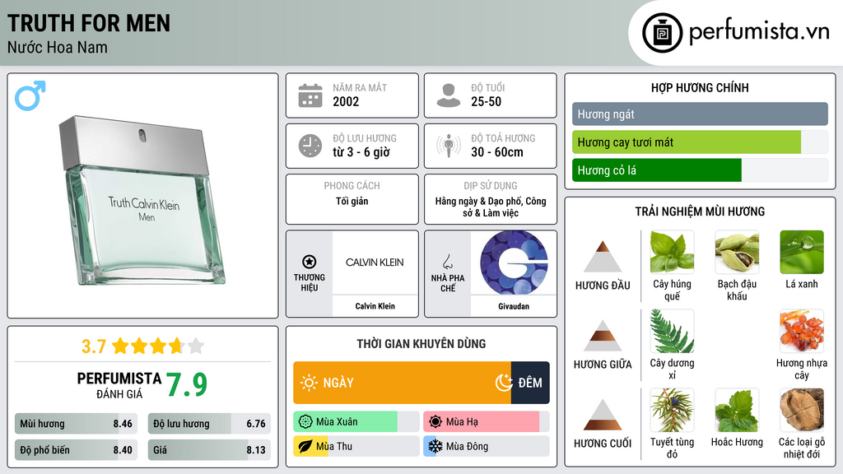Click the Givaudan perfumer logo
Image resolution: width=843 pixels, height=474 pixels.
tap(514, 263)
